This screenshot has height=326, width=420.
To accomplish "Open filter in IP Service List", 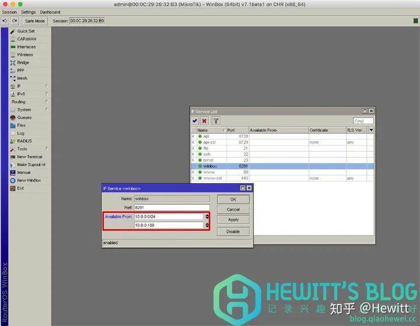I will (x=216, y=121).
